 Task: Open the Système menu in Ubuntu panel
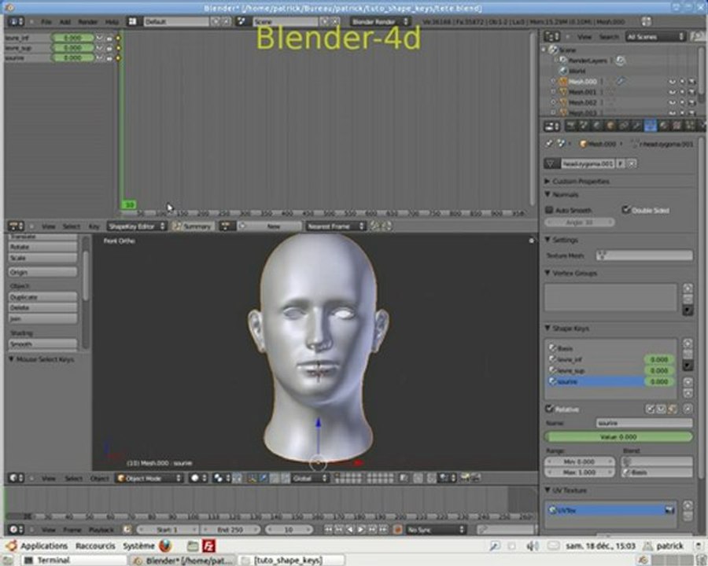pyautogui.click(x=138, y=546)
